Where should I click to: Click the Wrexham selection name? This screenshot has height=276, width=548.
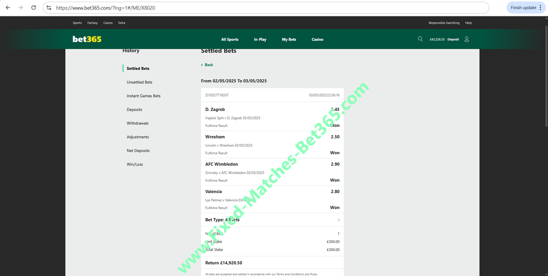(215, 137)
